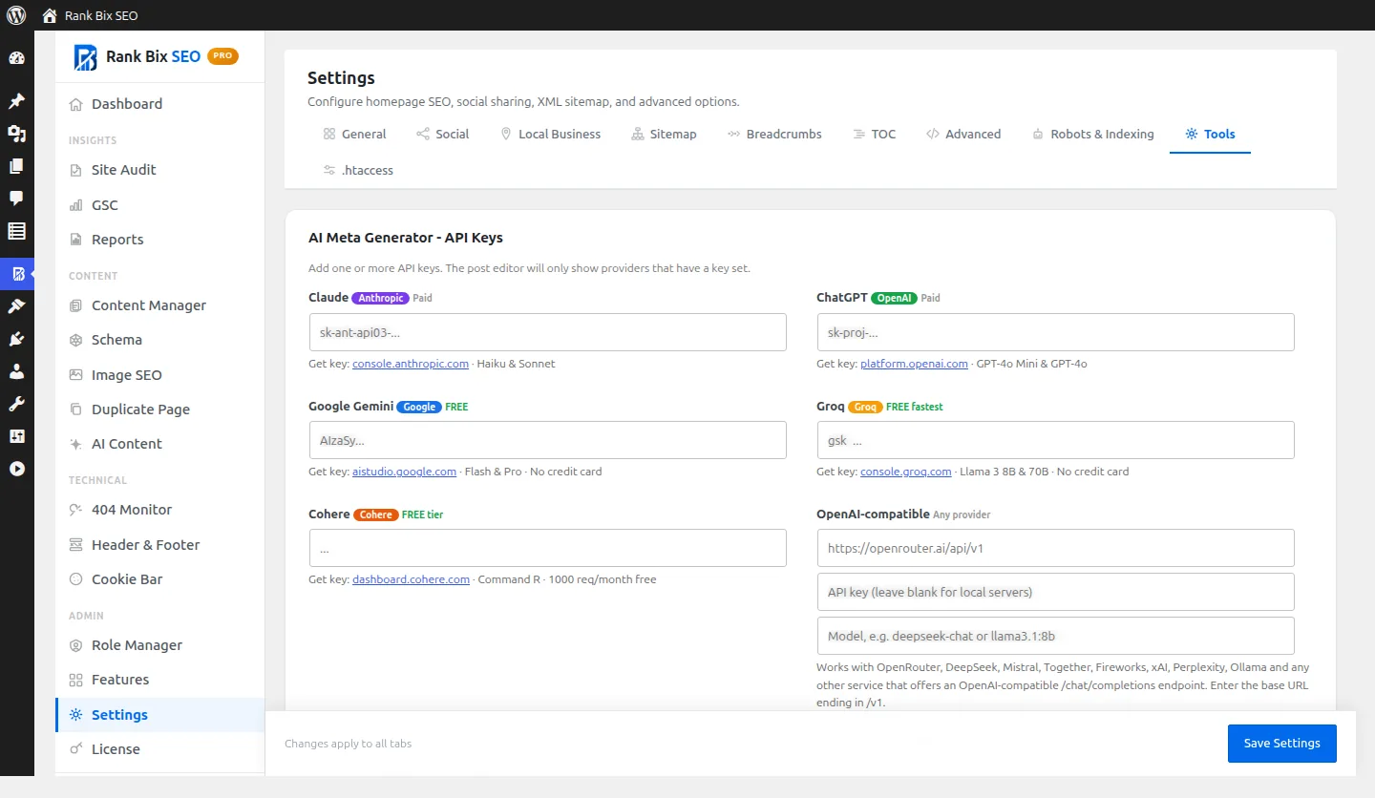Click the WordPress logo in the admin bar
1375x798 pixels.
tap(16, 16)
